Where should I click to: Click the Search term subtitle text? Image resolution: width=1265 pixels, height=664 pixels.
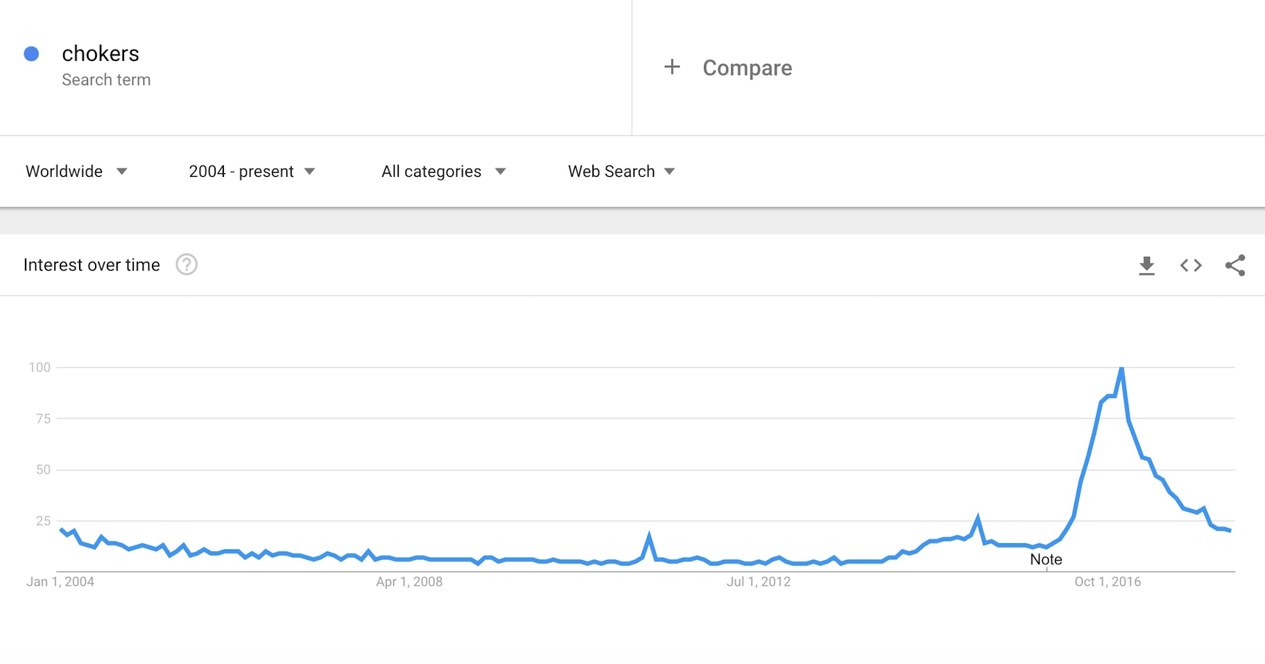(x=106, y=80)
